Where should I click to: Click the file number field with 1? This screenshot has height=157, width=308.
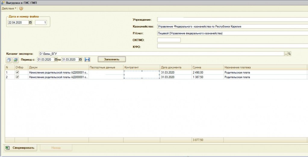coord(41,23)
